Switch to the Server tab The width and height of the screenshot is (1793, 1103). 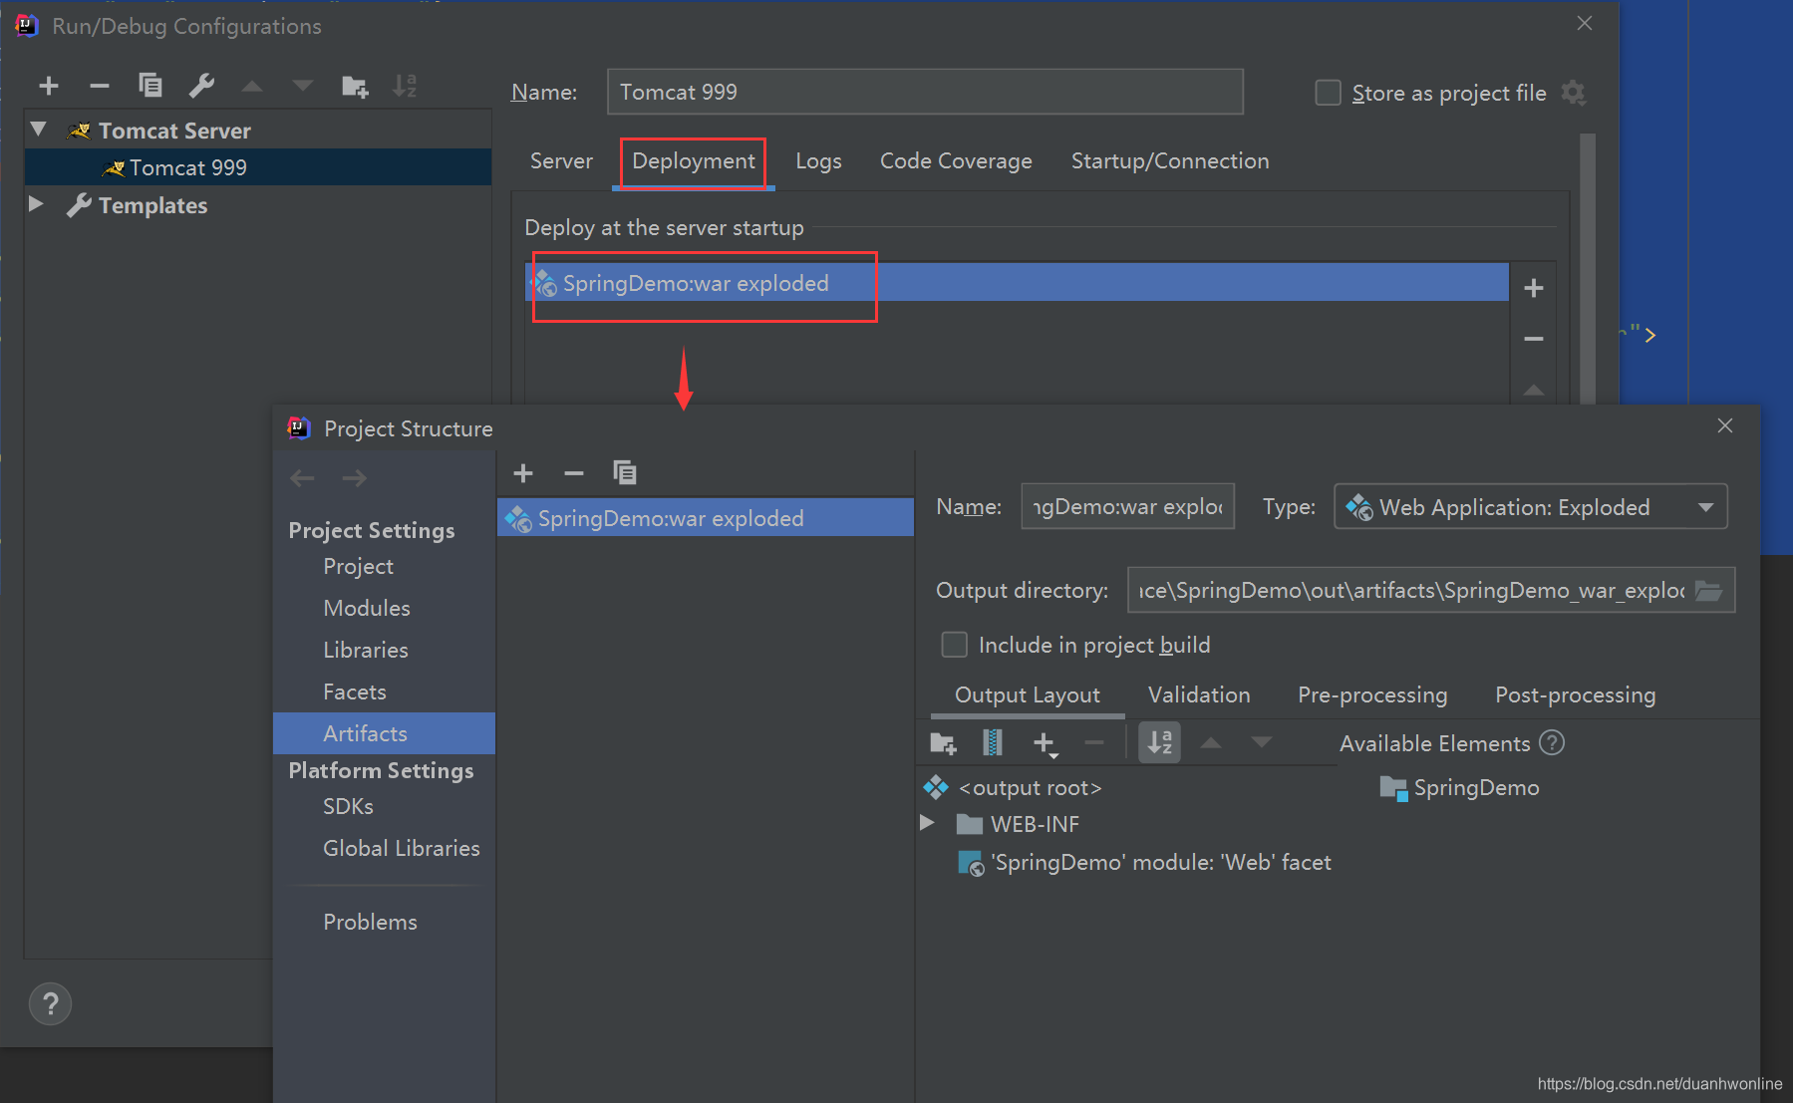coord(561,160)
